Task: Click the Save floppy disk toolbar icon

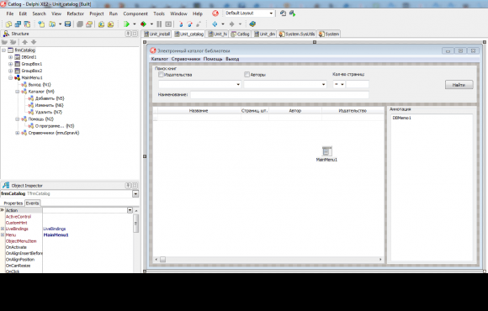Action: pyautogui.click(x=67, y=24)
